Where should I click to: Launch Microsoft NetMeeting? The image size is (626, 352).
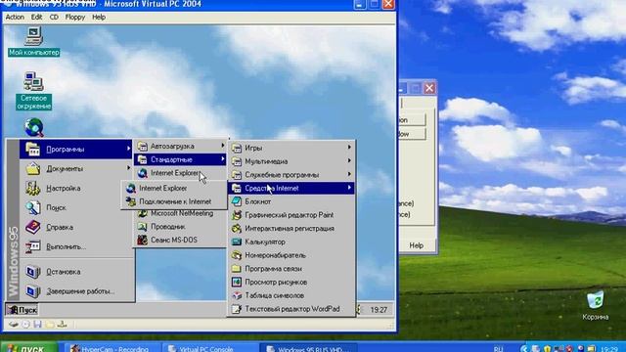tap(180, 213)
